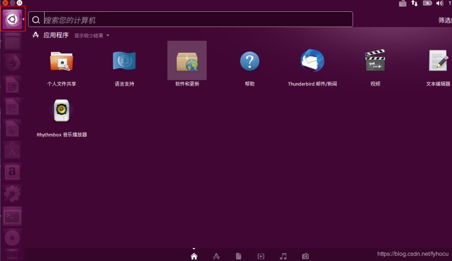This screenshot has height=261, width=452.
Task: Click the 应用程序 applications category header
Action: click(56, 35)
